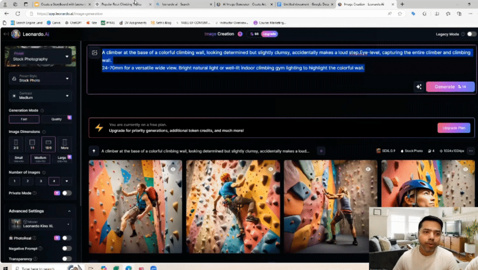The image size is (478, 270).
Task: Bookmark this page with the star icon
Action: tap(400, 14)
